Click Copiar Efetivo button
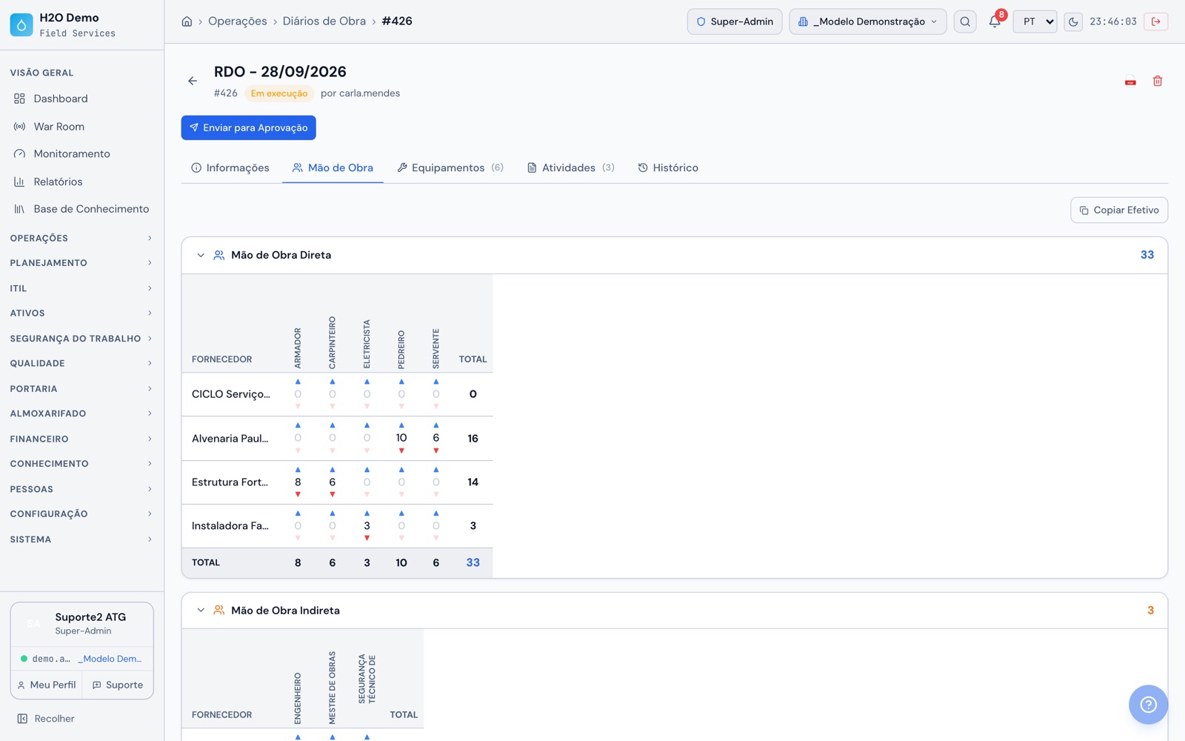1185x741 pixels. coord(1119,210)
